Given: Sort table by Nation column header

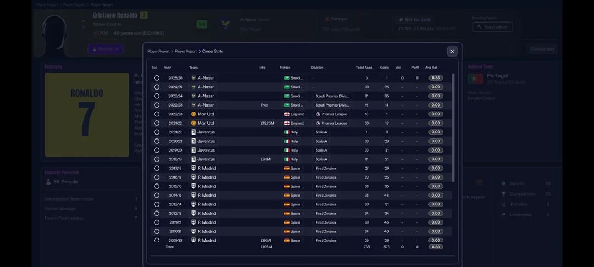Looking at the screenshot, I should click(x=285, y=68).
